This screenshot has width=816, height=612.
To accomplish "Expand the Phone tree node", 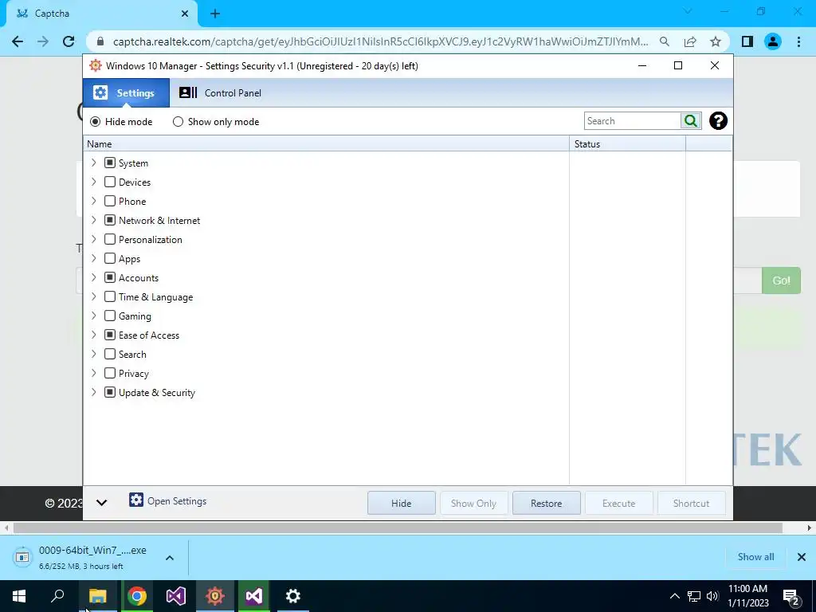I will (x=94, y=201).
